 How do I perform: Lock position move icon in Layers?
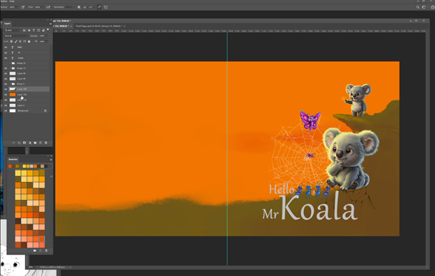click(20, 41)
